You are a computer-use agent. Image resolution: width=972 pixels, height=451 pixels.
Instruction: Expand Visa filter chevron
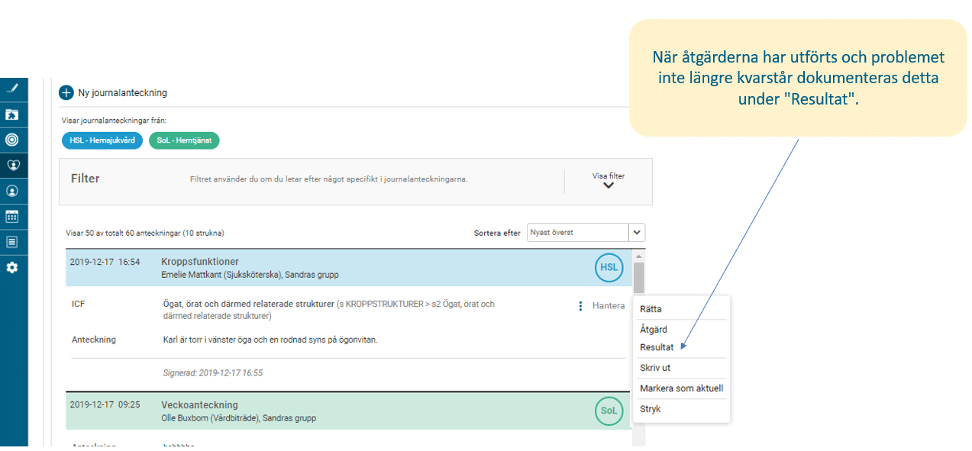[609, 185]
